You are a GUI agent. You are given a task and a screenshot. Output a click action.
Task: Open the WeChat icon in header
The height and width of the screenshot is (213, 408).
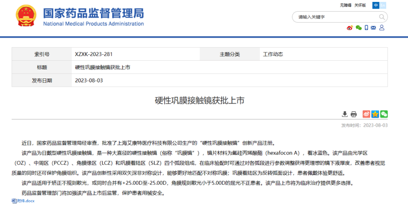point(358,28)
